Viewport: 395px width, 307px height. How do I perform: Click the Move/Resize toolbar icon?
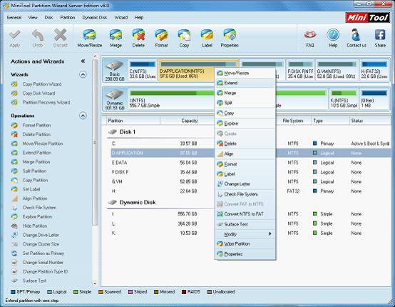[x=89, y=38]
